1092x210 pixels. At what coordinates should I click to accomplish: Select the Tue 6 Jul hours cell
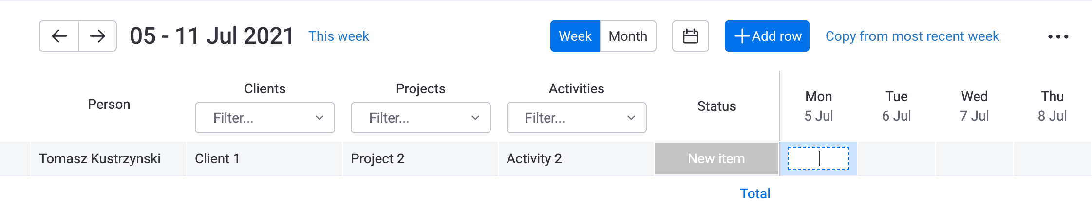(x=897, y=158)
